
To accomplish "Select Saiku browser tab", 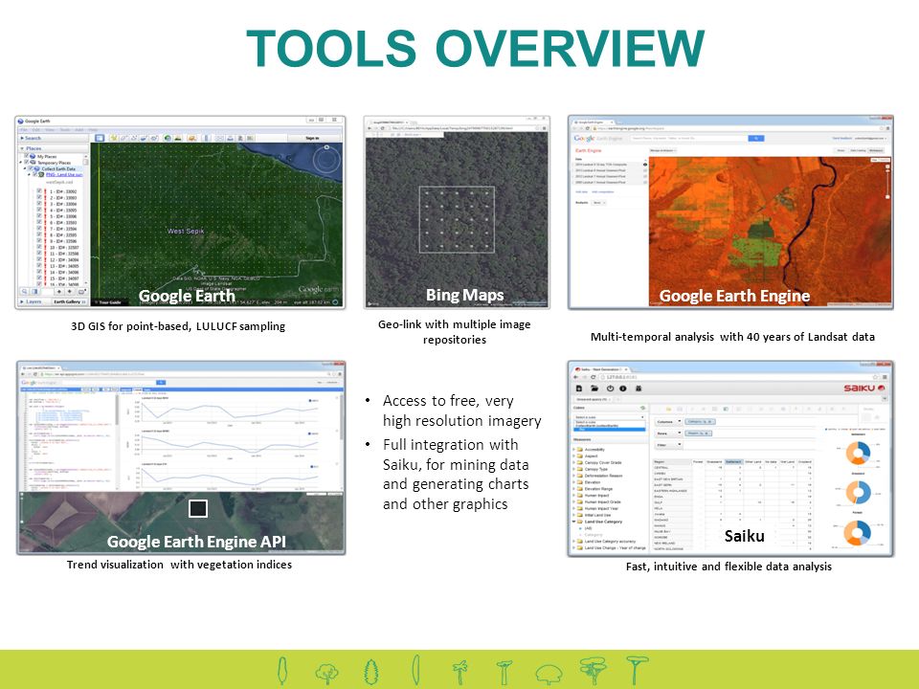I will [x=601, y=369].
